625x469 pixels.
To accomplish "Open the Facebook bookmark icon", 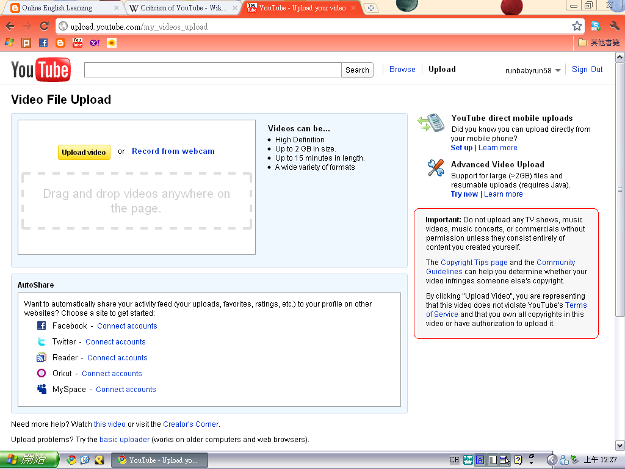I will coord(43,43).
